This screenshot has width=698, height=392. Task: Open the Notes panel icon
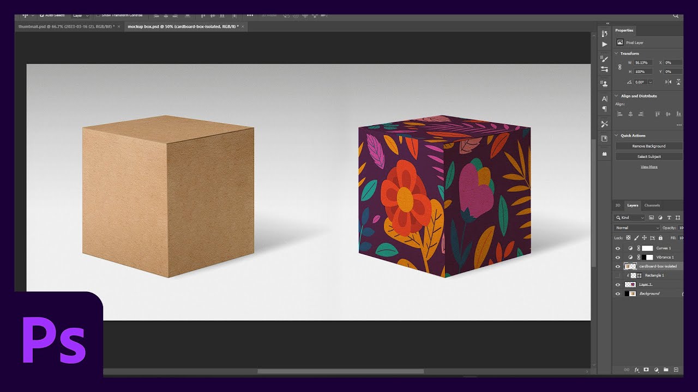click(604, 139)
